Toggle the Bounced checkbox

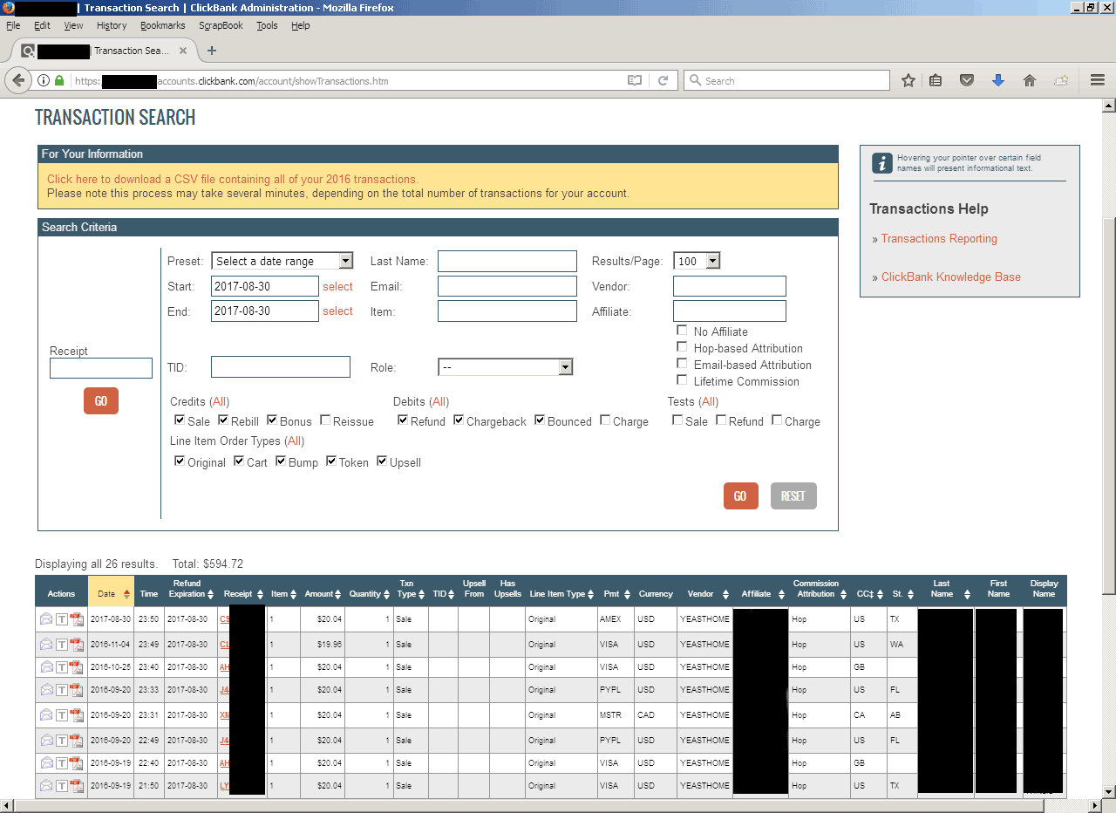pyautogui.click(x=540, y=420)
